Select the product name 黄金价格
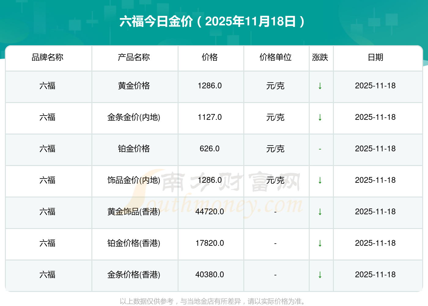This screenshot has width=428, height=306. tap(134, 86)
